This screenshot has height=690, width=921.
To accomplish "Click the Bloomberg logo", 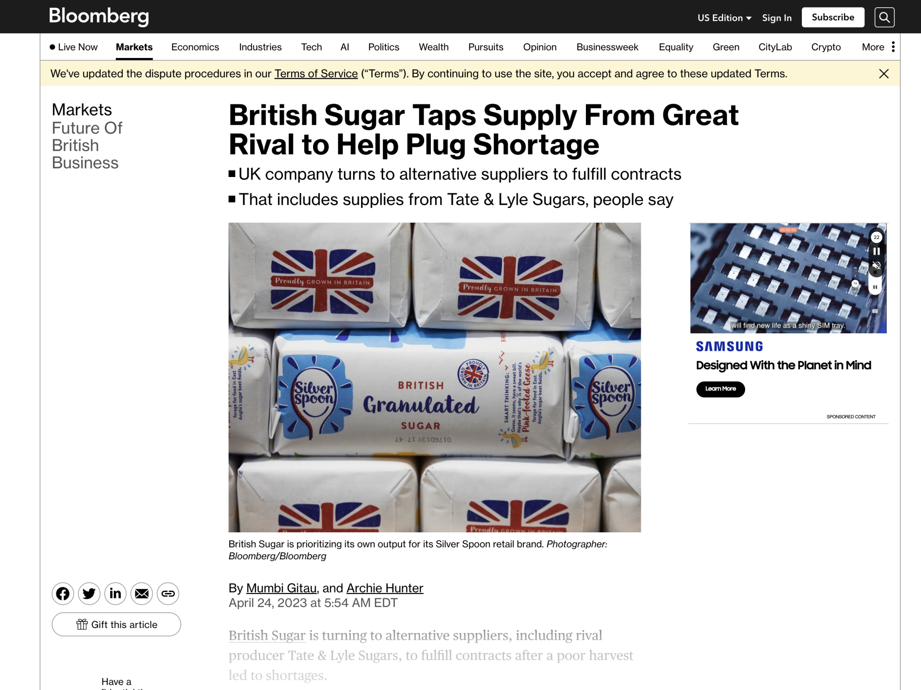I will (99, 16).
